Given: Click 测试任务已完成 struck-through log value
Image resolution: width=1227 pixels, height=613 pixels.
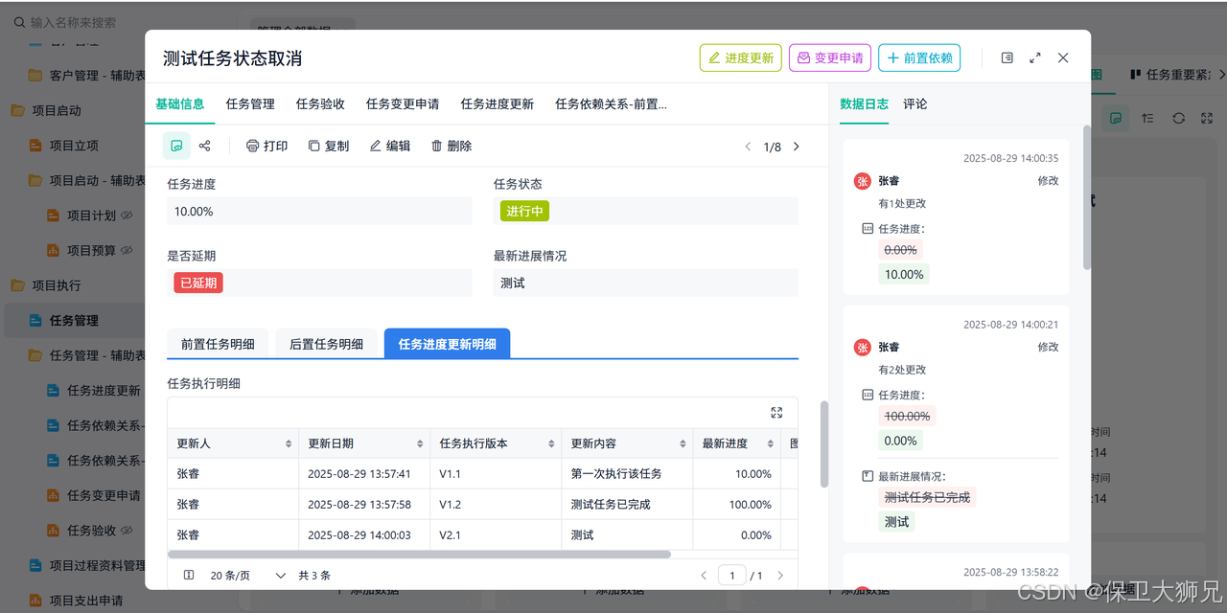Looking at the screenshot, I should point(927,498).
